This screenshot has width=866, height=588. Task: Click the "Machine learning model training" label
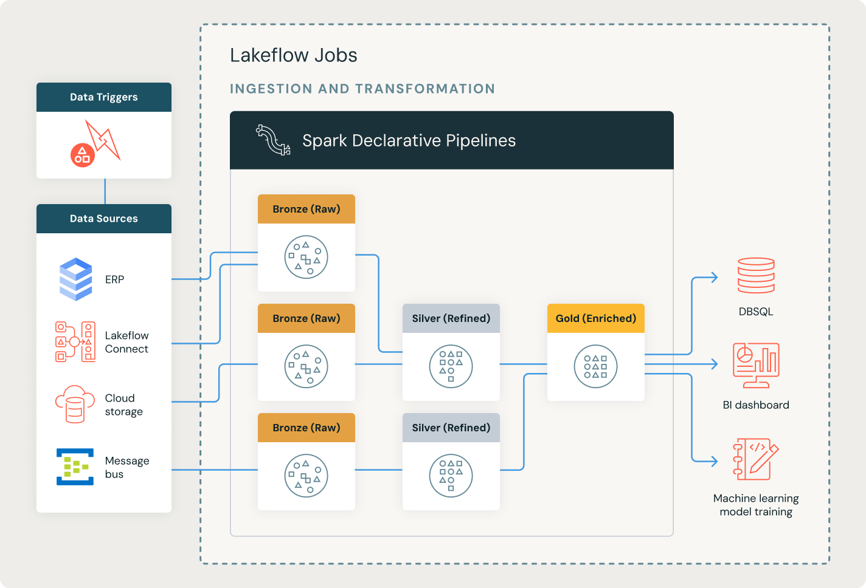click(756, 505)
